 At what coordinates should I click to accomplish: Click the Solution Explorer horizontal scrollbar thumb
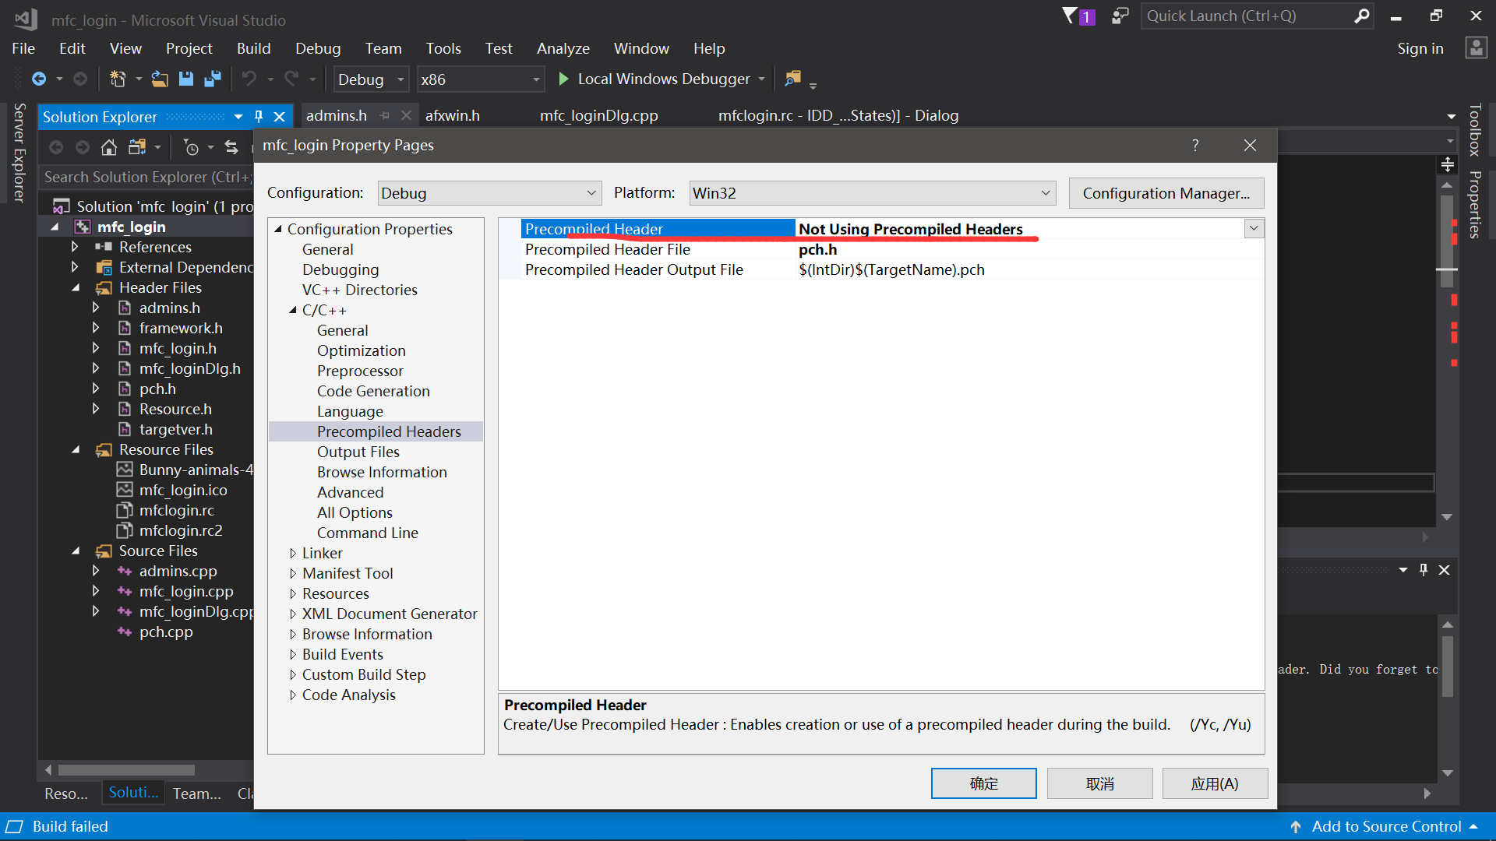click(126, 770)
